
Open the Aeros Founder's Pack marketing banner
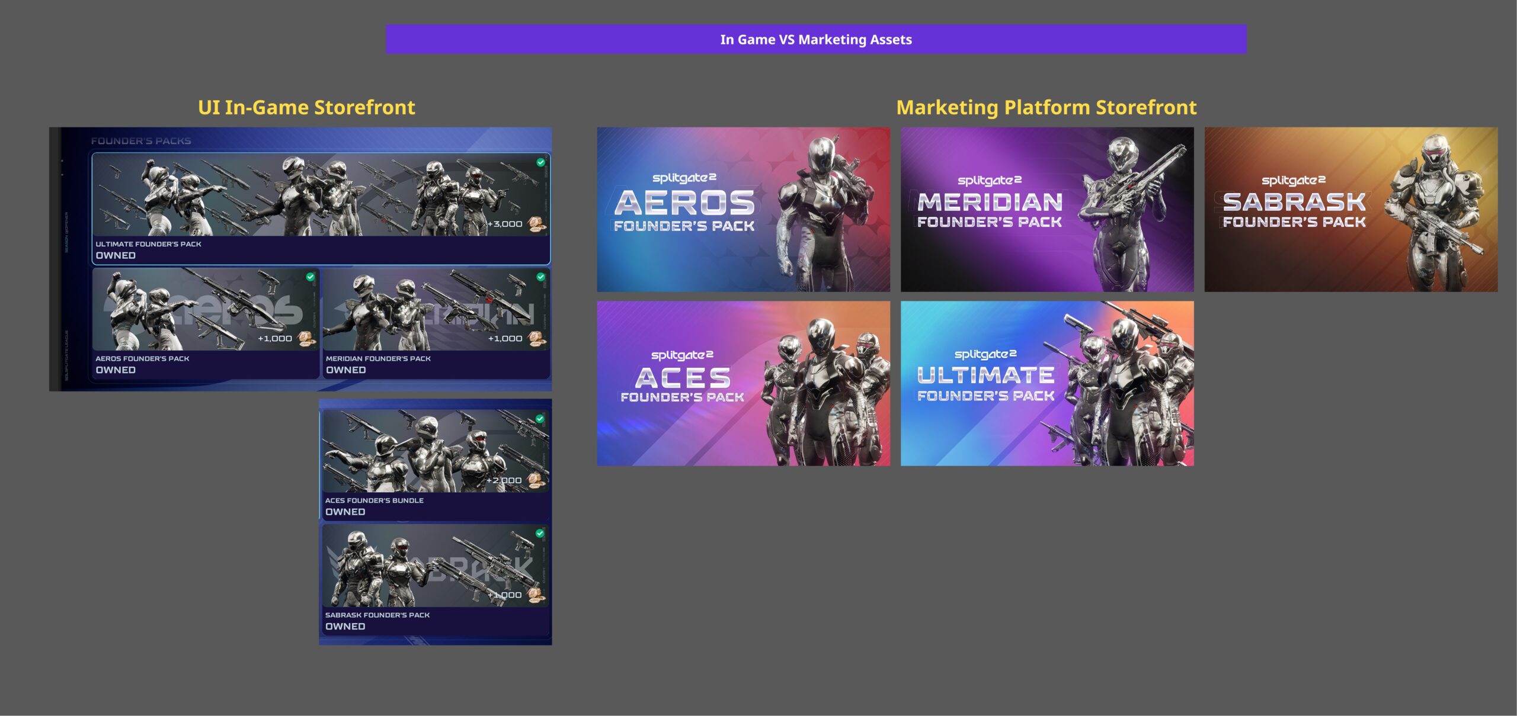coord(743,209)
